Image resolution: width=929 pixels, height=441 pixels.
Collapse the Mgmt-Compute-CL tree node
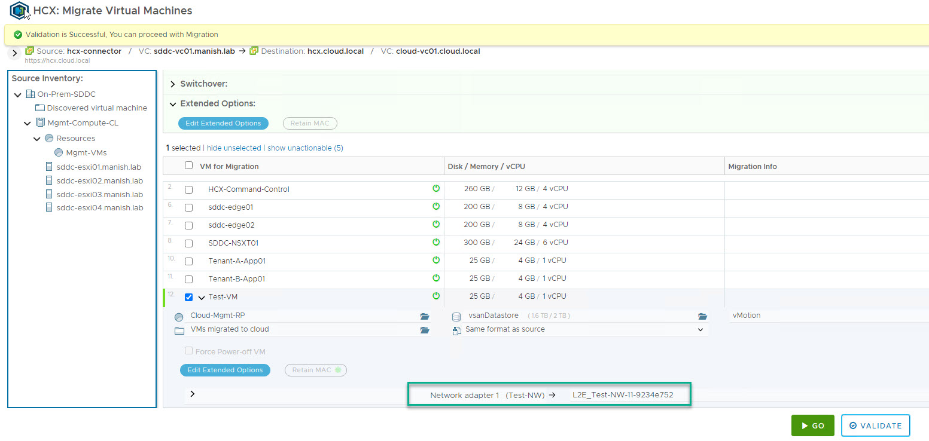28,123
